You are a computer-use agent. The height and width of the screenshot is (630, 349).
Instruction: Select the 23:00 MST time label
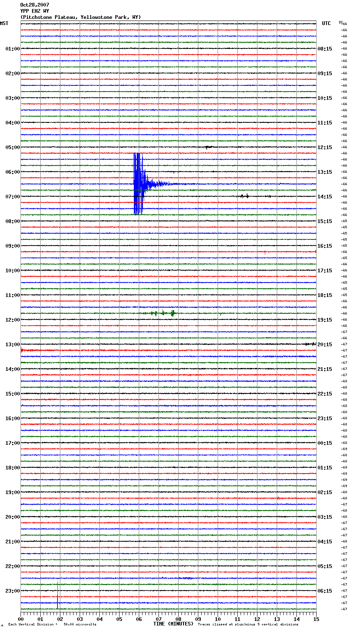(12, 591)
